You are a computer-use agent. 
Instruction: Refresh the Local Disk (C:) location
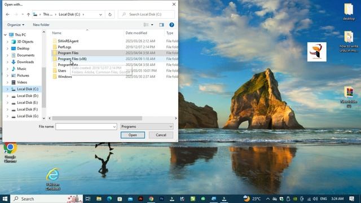(x=110, y=14)
